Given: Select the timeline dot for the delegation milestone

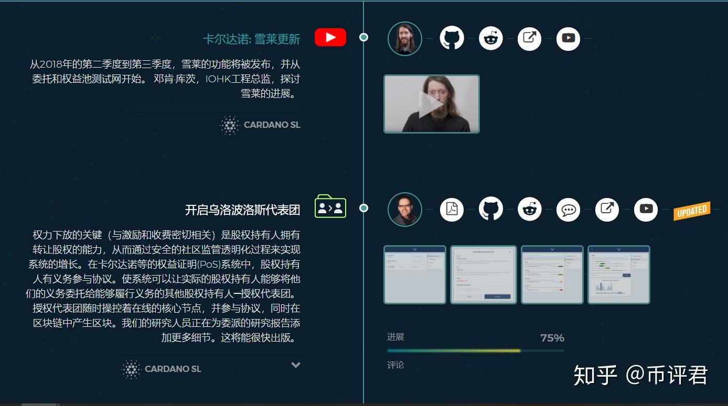Looking at the screenshot, I should tap(363, 207).
